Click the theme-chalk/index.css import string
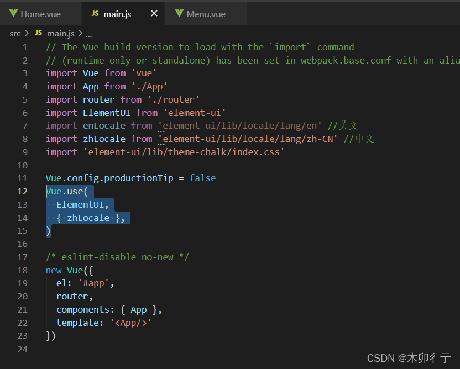The image size is (460, 369). coord(184,152)
